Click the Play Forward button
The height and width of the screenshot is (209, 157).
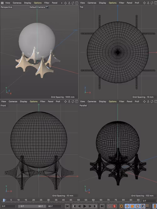84,206
